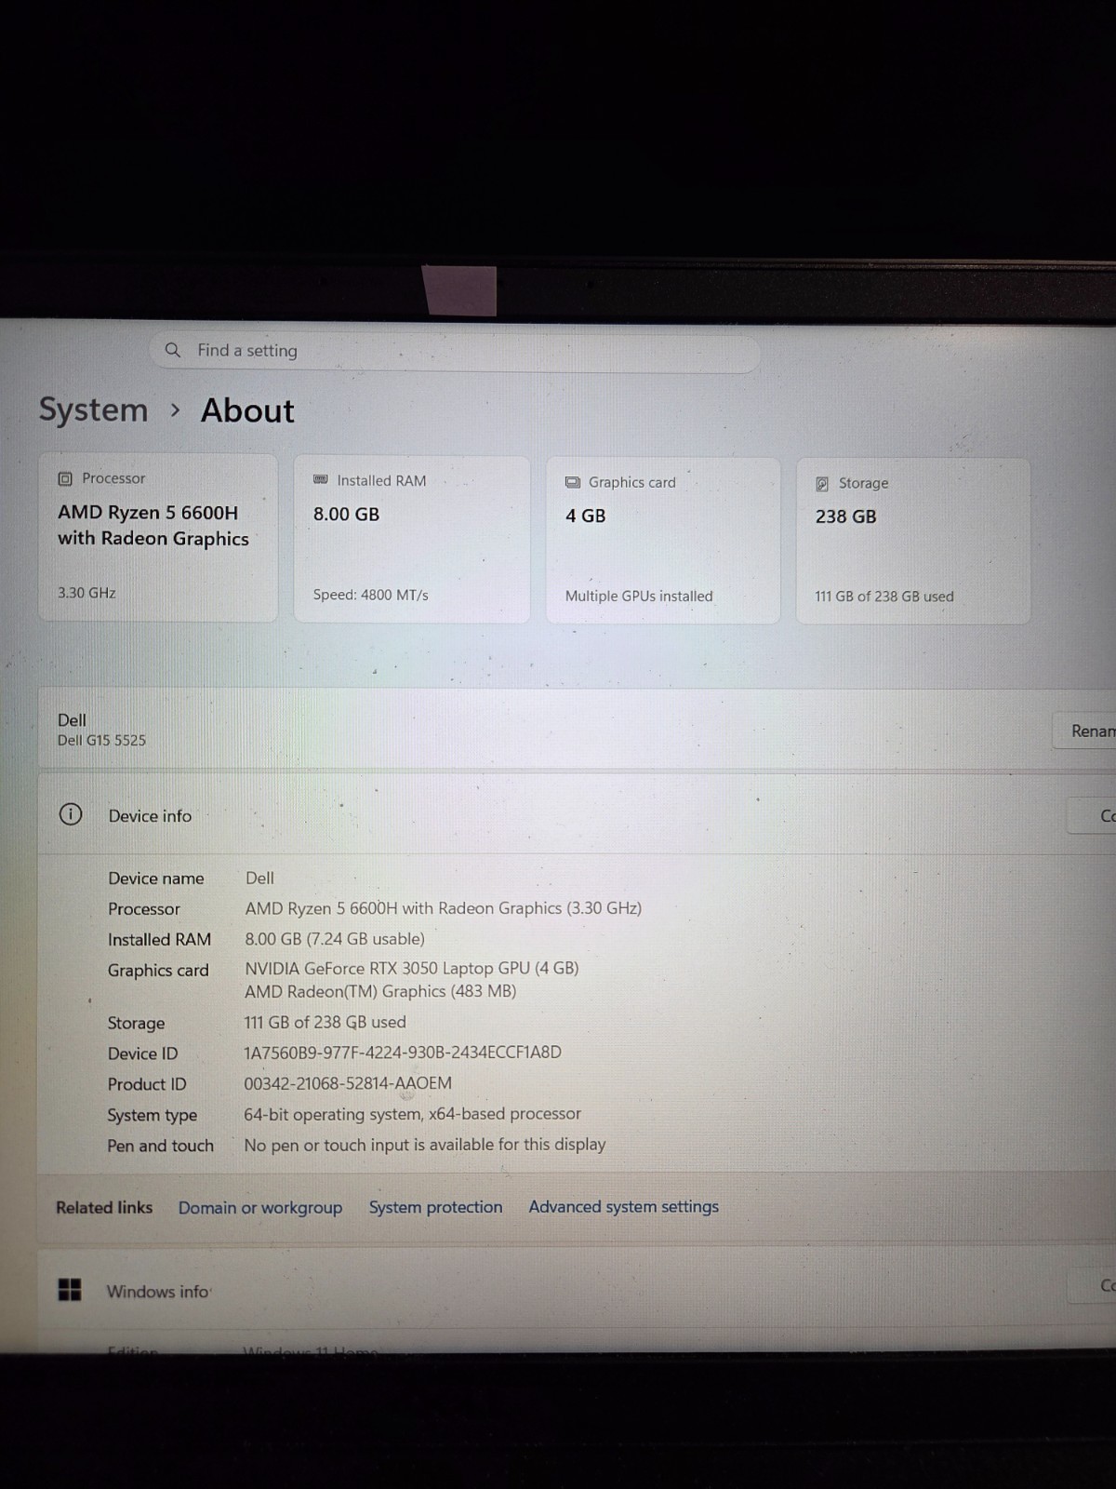The image size is (1116, 1489).
Task: Select the Dell G15 5525 model text
Action: click(101, 740)
